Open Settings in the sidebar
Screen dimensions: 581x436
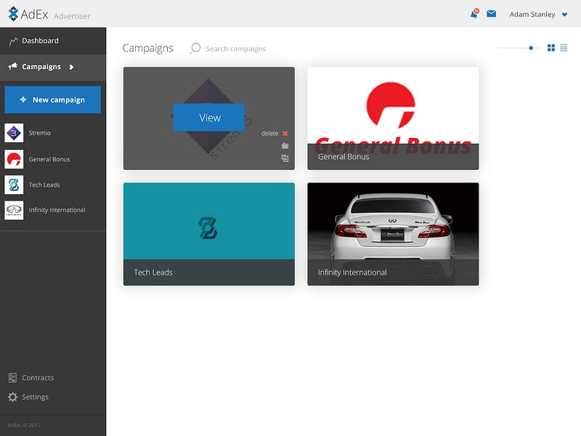coord(28,397)
